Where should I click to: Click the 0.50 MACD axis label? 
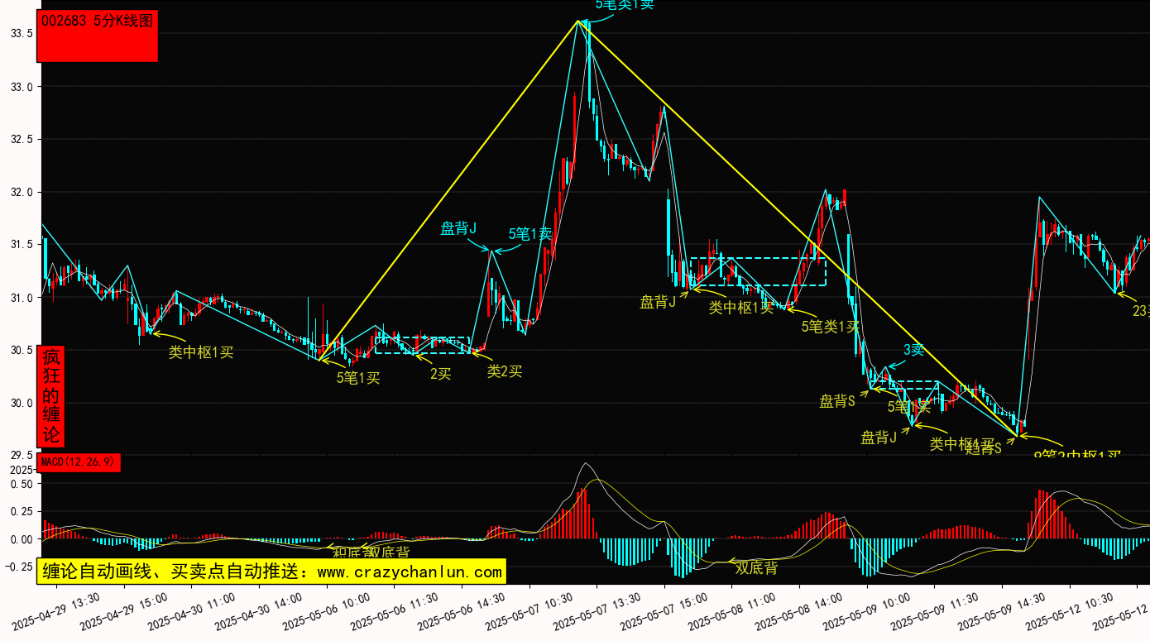pos(22,484)
